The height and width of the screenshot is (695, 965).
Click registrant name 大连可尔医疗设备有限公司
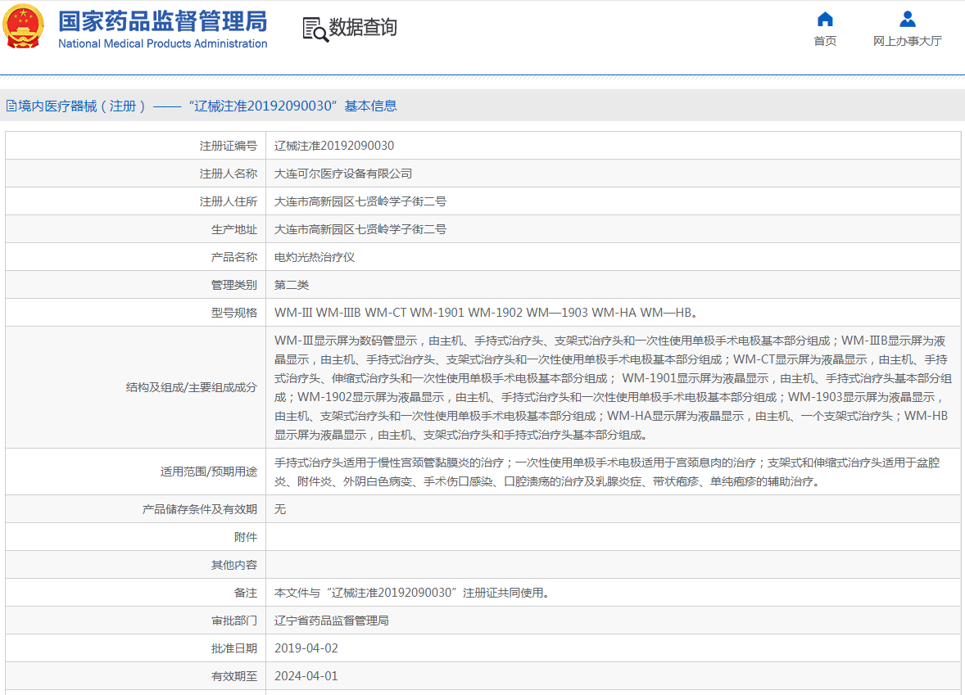[x=343, y=174]
